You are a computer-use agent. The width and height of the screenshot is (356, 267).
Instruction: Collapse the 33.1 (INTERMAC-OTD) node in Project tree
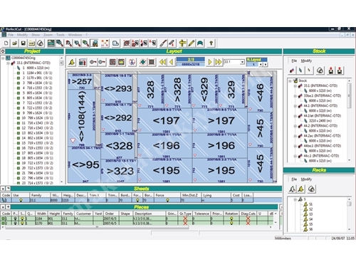tap(8, 63)
